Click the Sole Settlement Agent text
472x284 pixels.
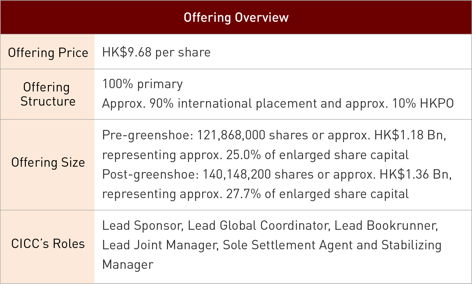pyautogui.click(x=287, y=245)
